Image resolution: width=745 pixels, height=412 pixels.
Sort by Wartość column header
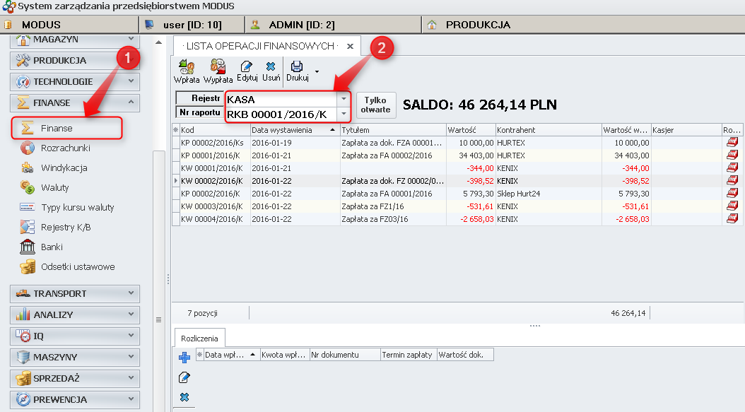pyautogui.click(x=470, y=130)
